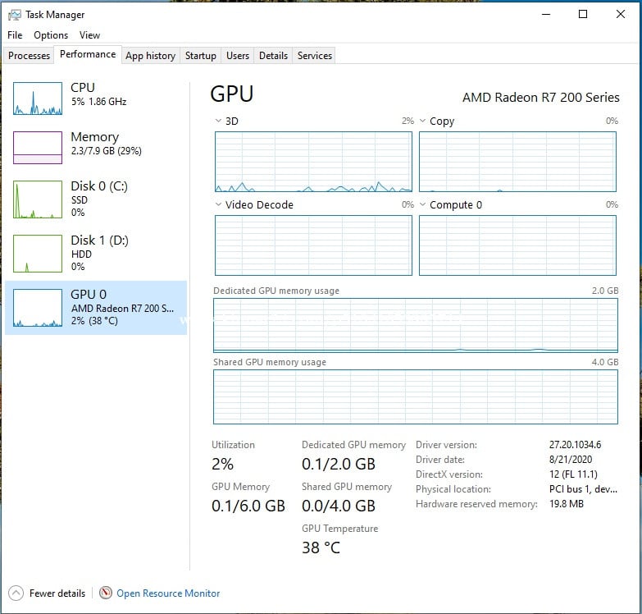Open Disk 0 (C:) SSD performance

click(98, 198)
